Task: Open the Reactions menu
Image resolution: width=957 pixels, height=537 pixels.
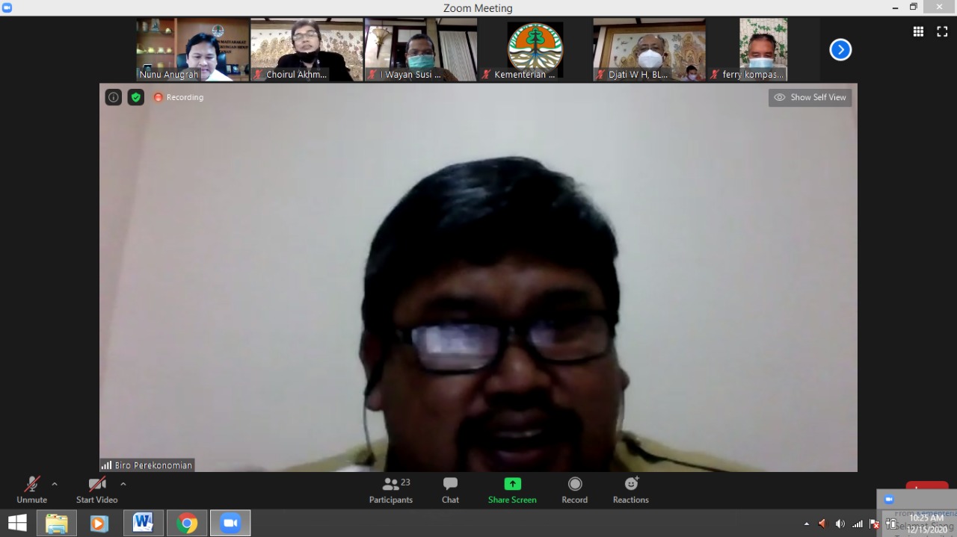Action: pos(630,490)
